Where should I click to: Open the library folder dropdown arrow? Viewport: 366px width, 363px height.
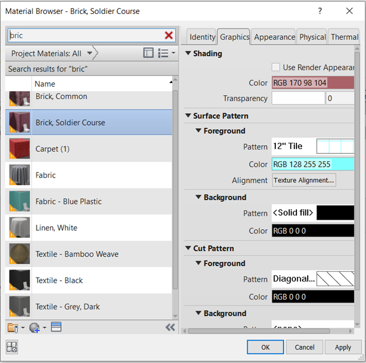23,328
